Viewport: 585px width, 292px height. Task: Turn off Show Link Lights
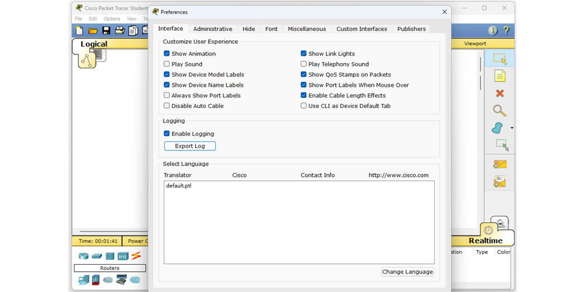[304, 54]
